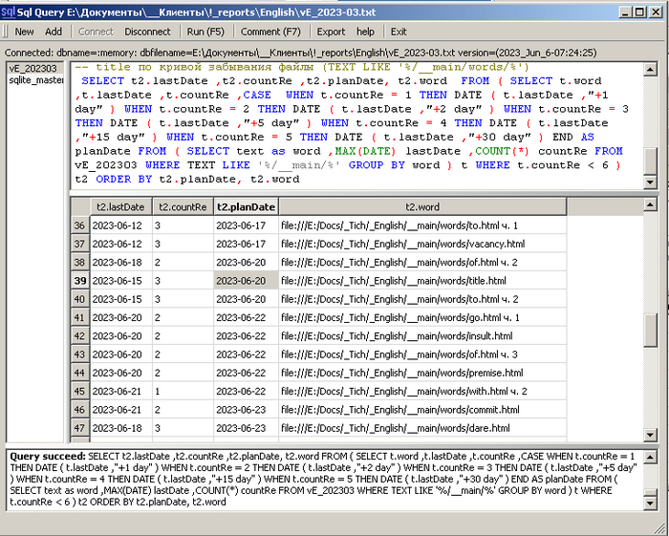Click the New toolbar button
Screen dimensions: 669x536
pos(24,32)
